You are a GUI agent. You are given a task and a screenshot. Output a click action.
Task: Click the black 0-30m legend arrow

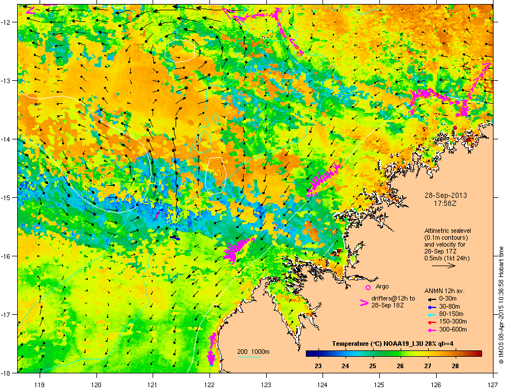(x=431, y=299)
